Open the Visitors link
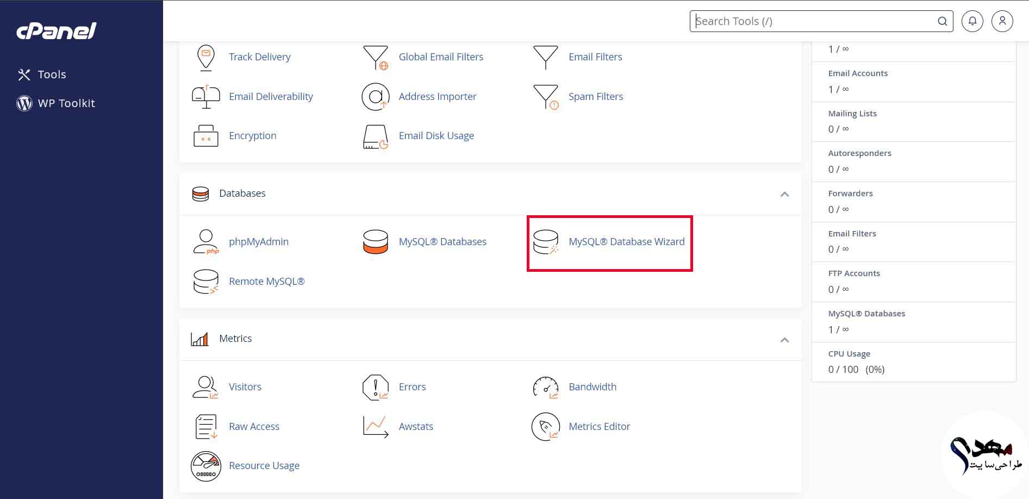The image size is (1029, 499). (x=245, y=387)
